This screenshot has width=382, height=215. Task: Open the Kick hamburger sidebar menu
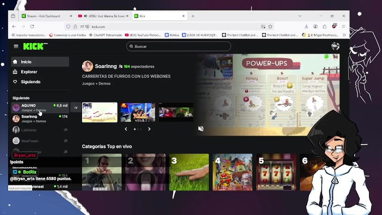[16, 46]
